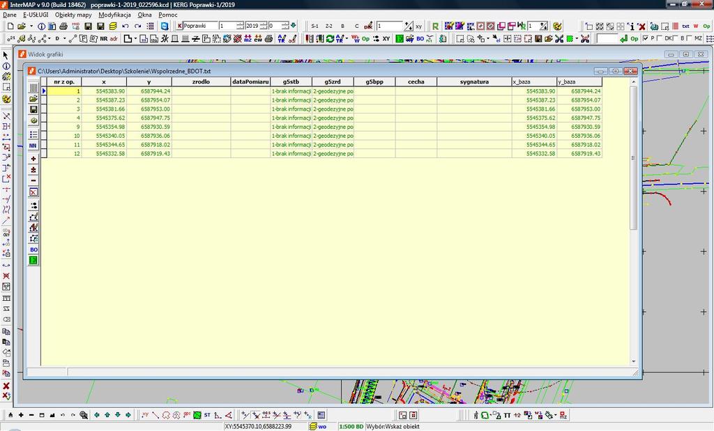Image resolution: width=714 pixels, height=431 pixels.
Task: Click the 'zrodlo' column header
Action: pos(202,82)
